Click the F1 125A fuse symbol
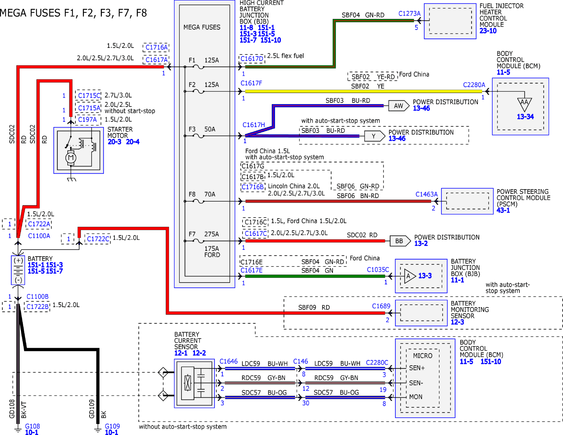 199,67
